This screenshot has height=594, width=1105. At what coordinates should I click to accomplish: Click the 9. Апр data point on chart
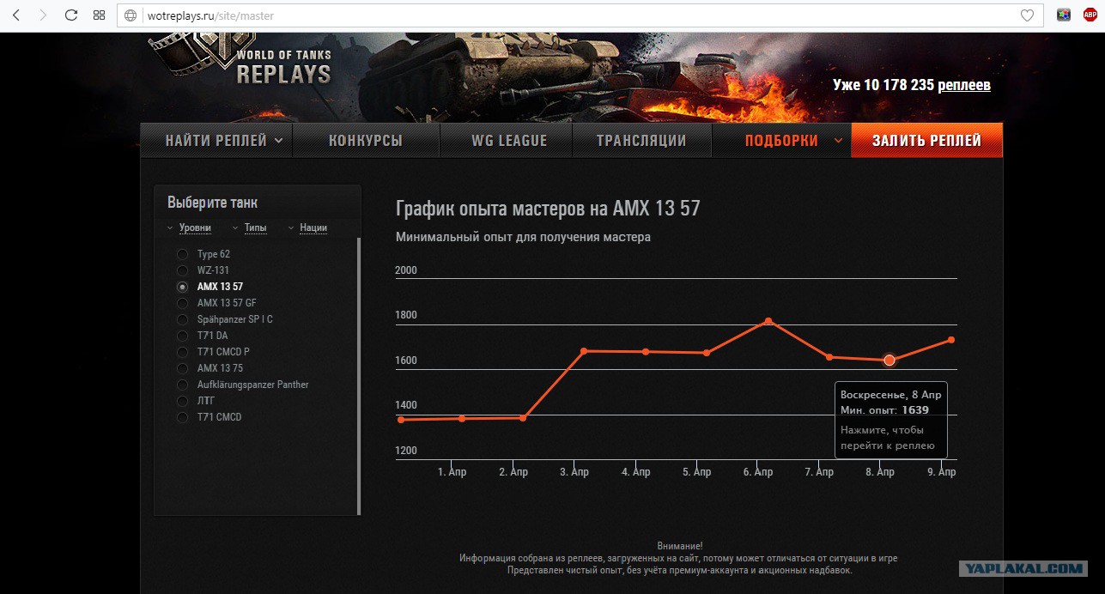tap(951, 340)
